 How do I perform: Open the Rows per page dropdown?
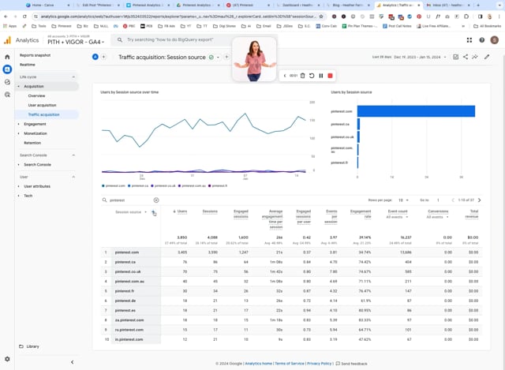tap(403, 200)
